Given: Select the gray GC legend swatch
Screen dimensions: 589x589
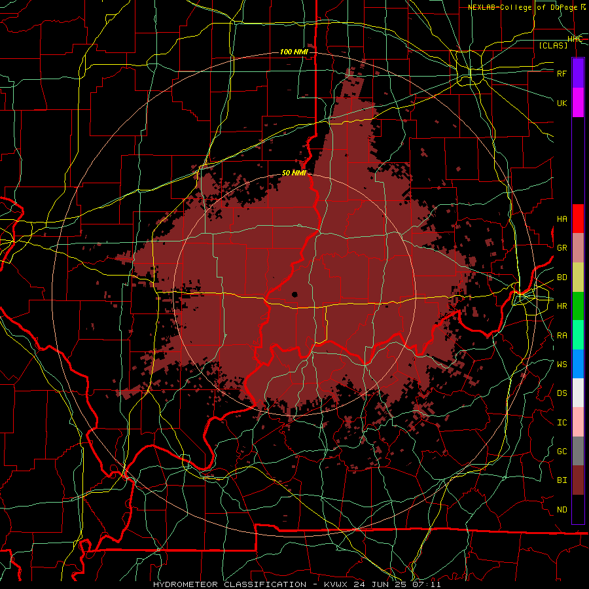Looking at the screenshot, I should pyautogui.click(x=578, y=451).
